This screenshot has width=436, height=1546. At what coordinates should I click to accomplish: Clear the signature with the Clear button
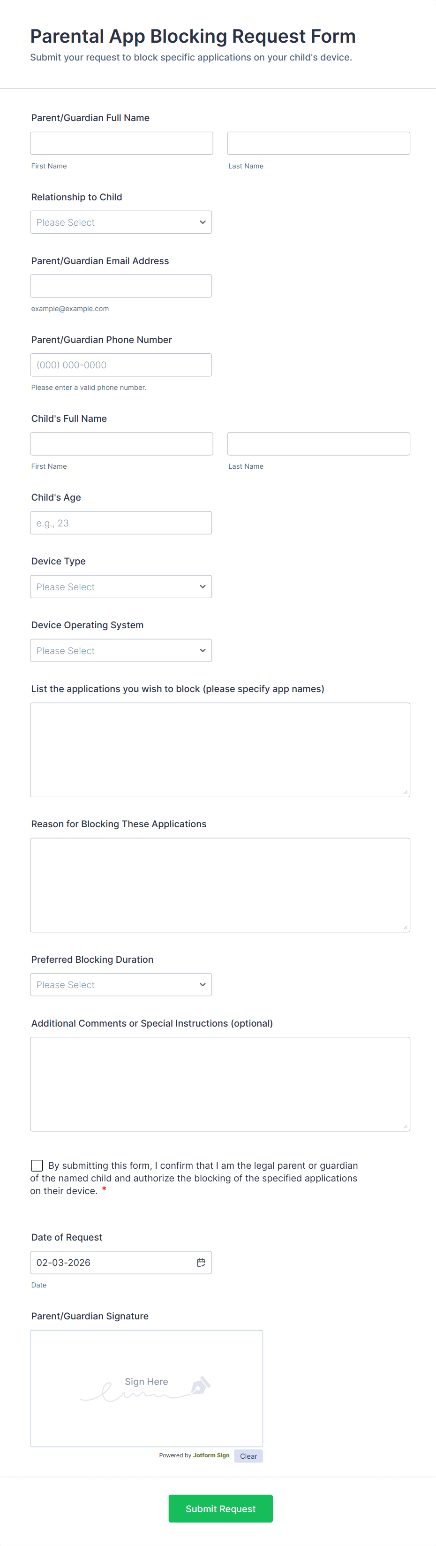coord(248,1456)
